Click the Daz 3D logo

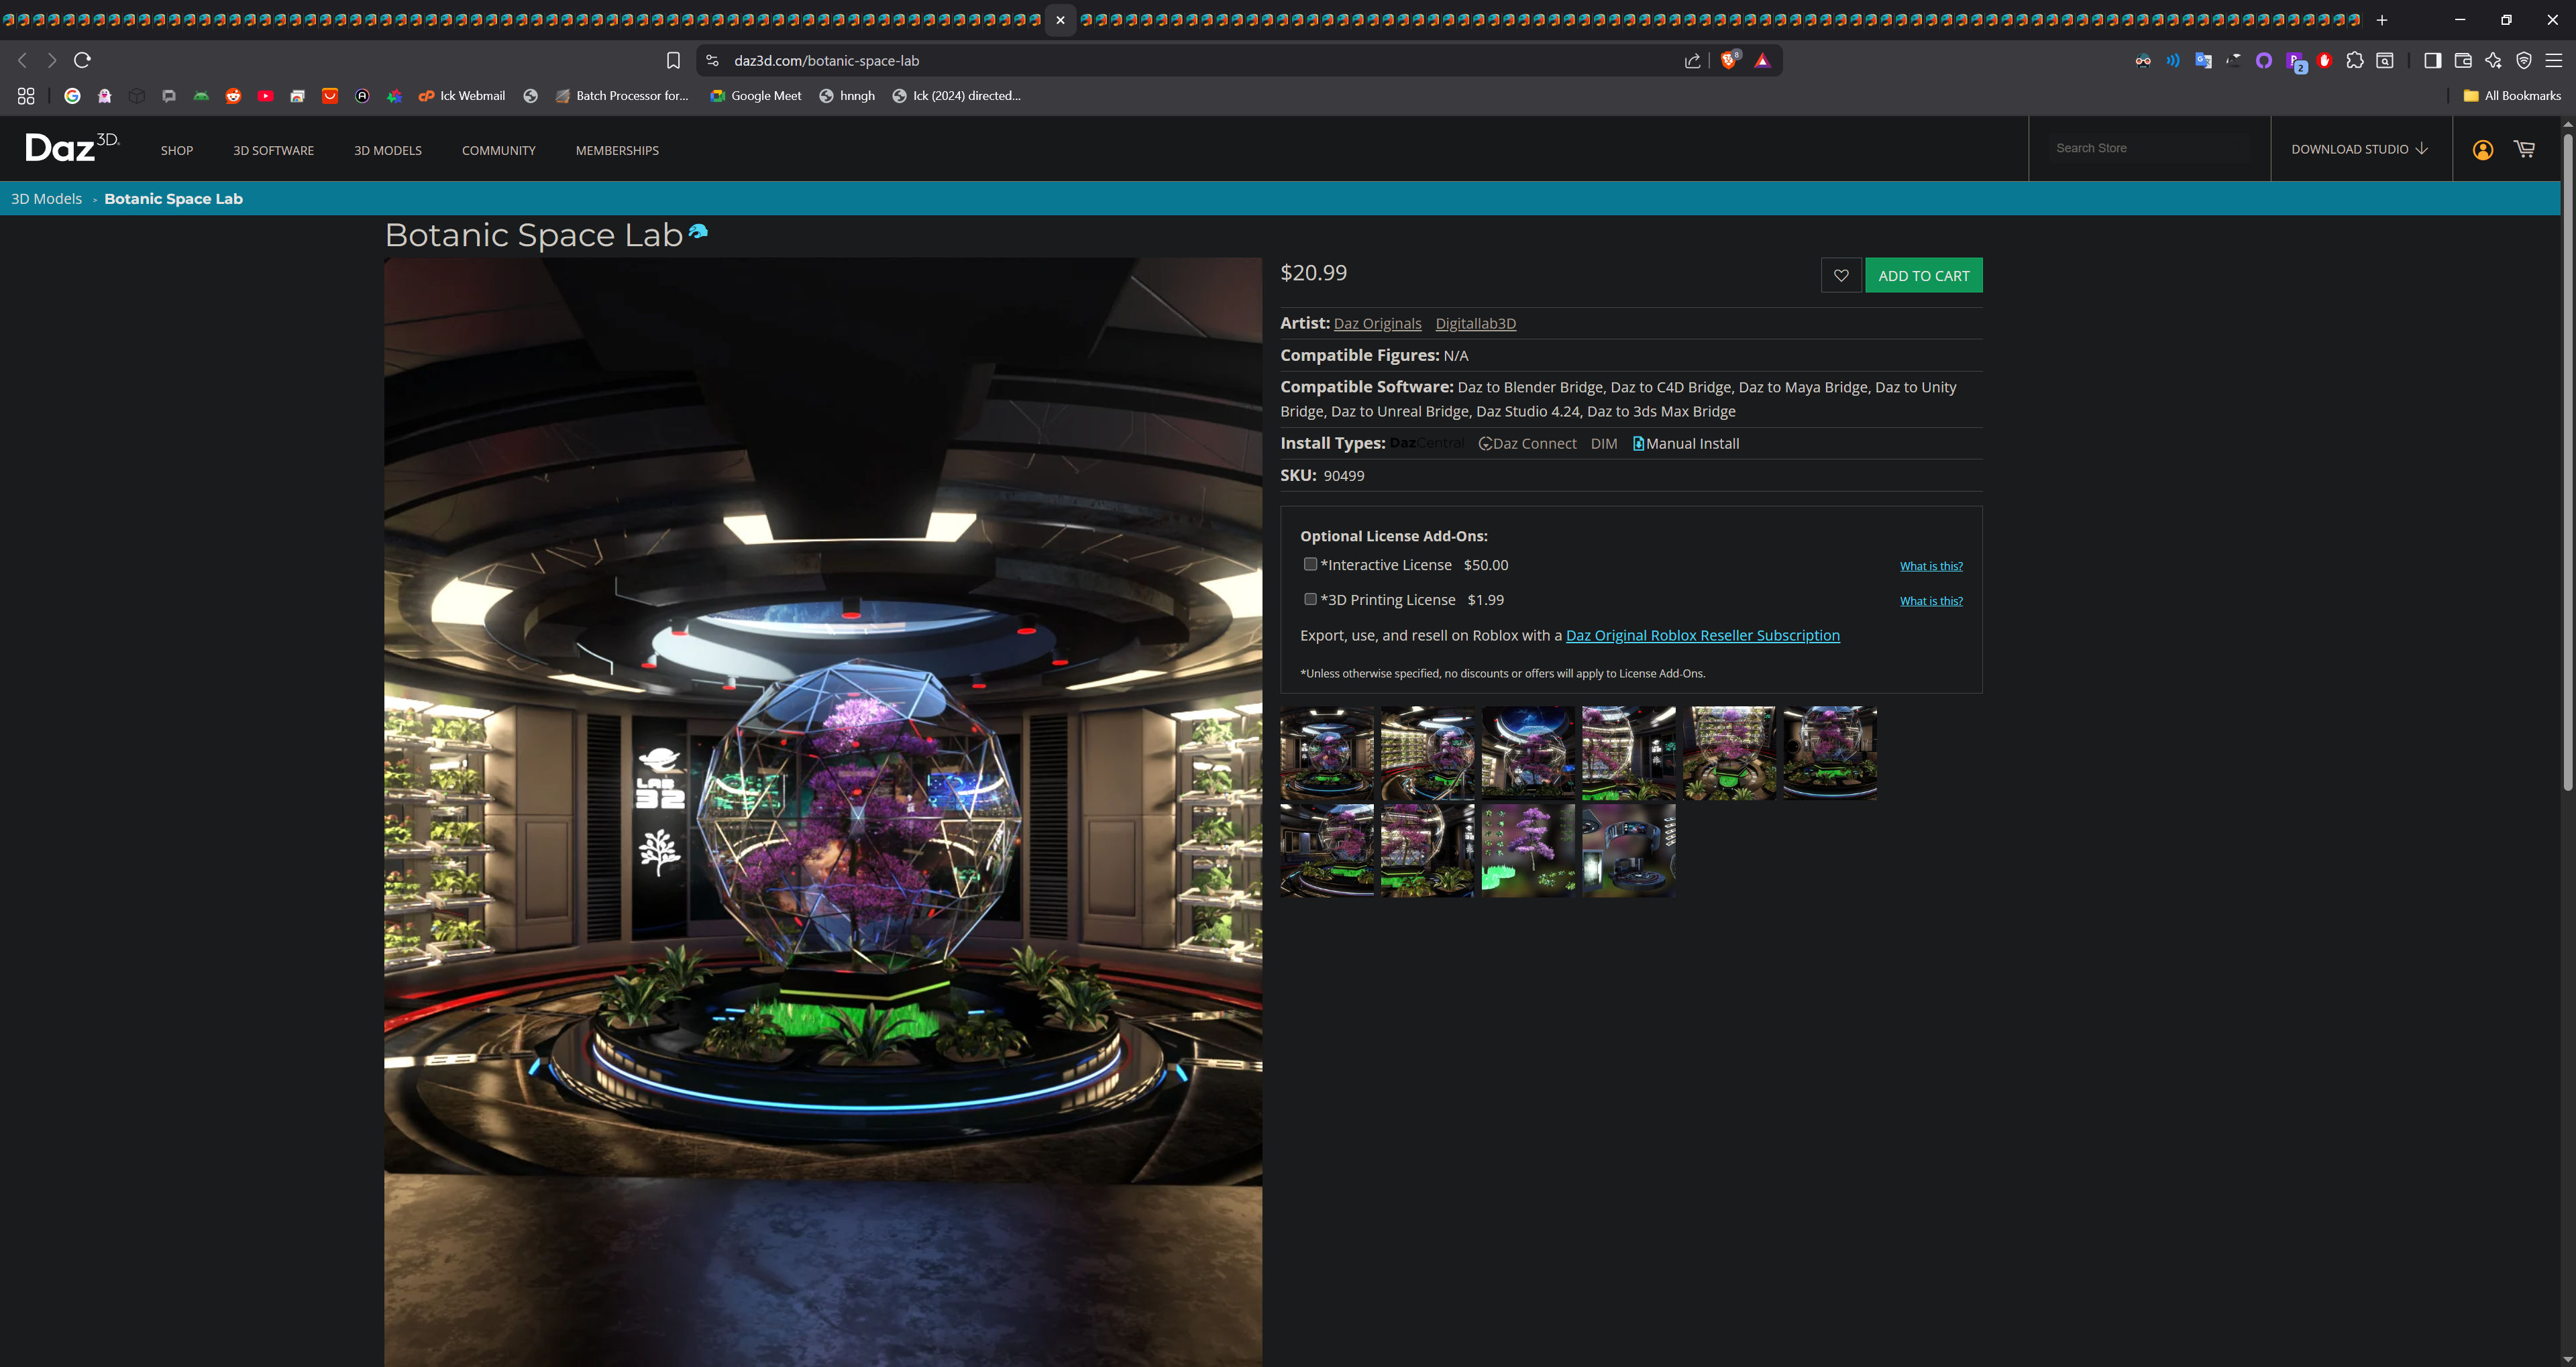pos(72,148)
